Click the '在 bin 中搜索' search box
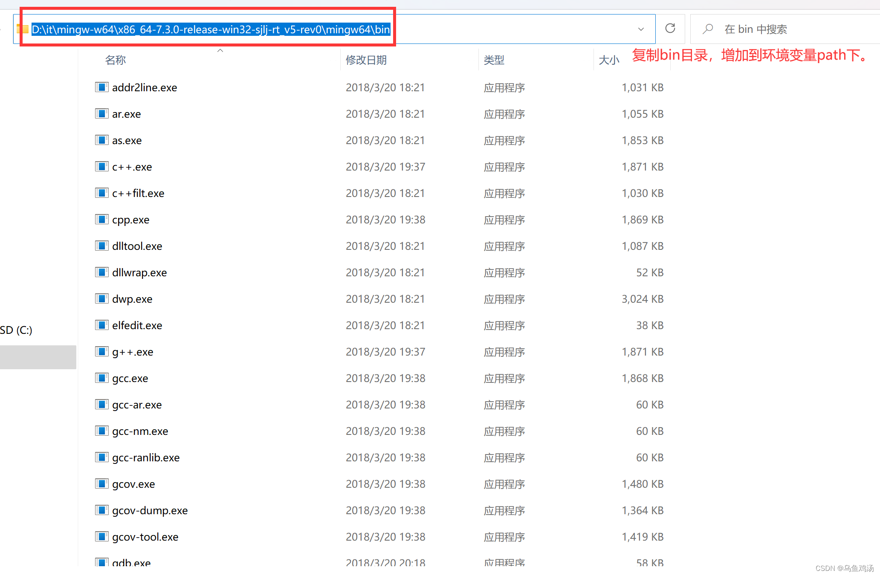880x576 pixels. [784, 29]
